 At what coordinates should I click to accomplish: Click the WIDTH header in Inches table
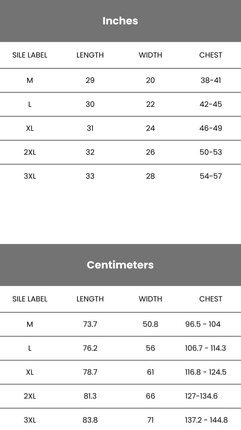151,55
